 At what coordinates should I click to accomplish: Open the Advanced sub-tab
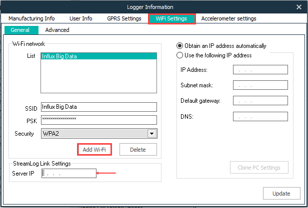coord(57,30)
